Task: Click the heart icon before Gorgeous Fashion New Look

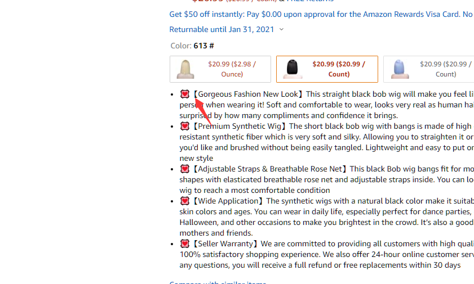Action: 185,94
